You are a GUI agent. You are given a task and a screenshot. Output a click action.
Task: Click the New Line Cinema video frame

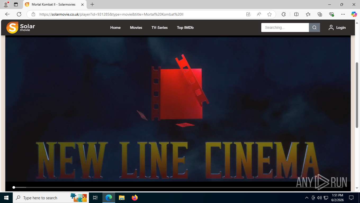tap(178, 109)
